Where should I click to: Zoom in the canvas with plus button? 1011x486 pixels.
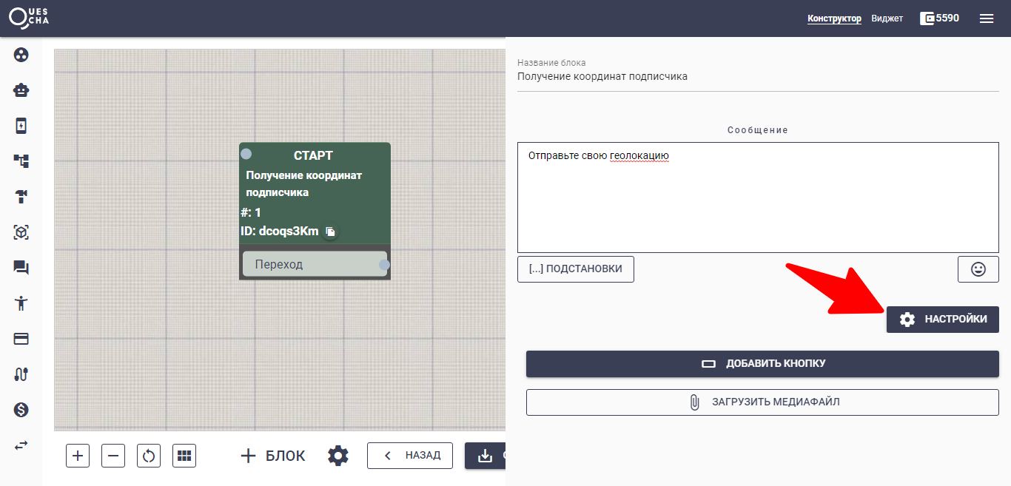coord(78,456)
